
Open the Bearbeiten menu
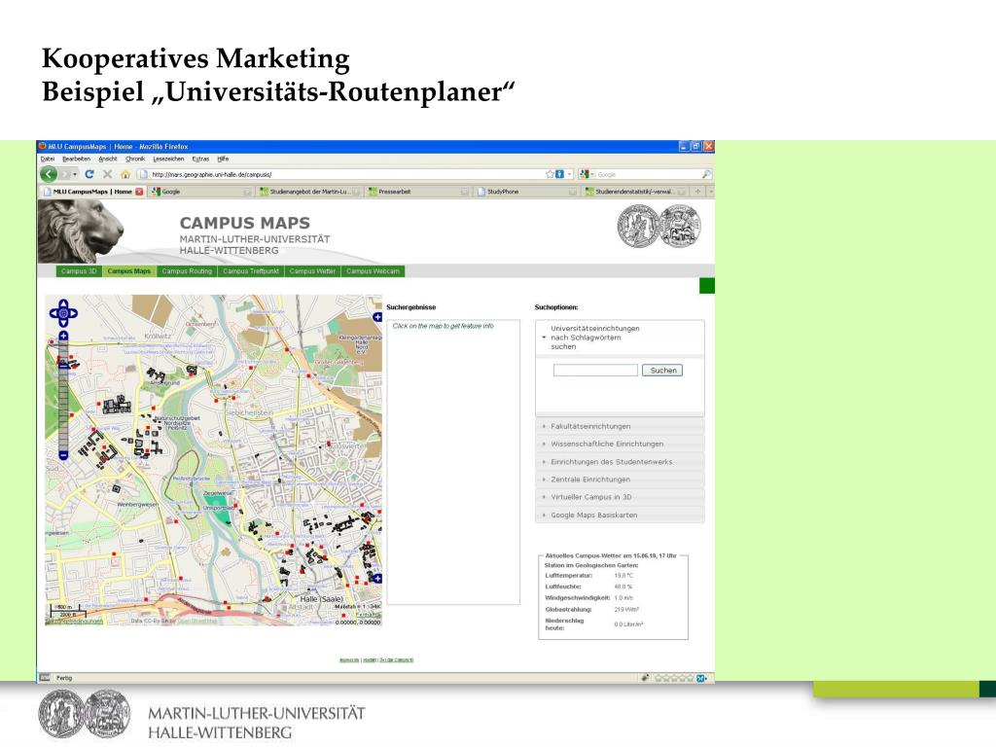[76, 159]
